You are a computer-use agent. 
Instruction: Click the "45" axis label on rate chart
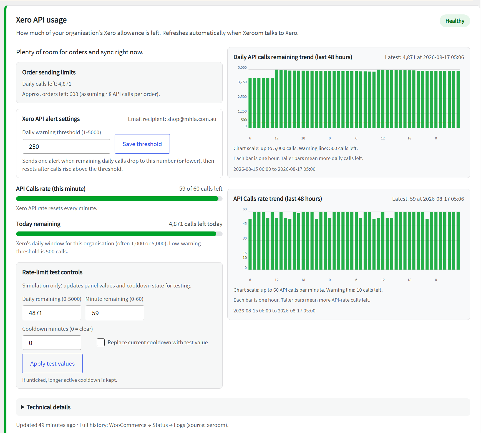click(x=245, y=224)
